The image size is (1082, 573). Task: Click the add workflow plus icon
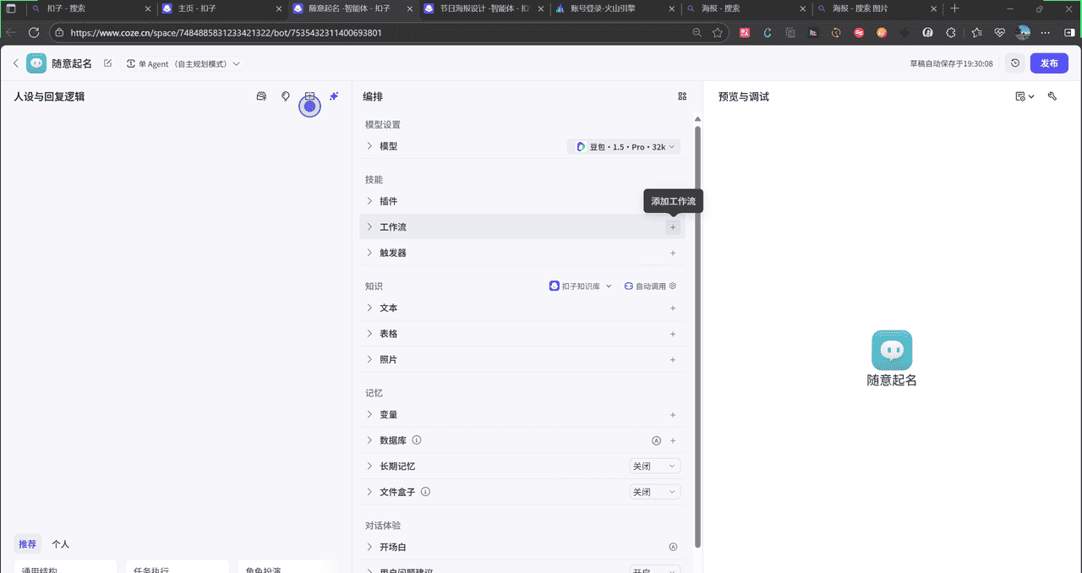[x=673, y=227]
